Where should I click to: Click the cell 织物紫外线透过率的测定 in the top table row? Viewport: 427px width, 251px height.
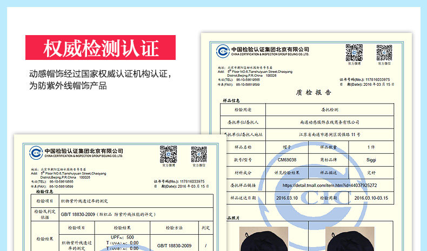(x=136, y=201)
